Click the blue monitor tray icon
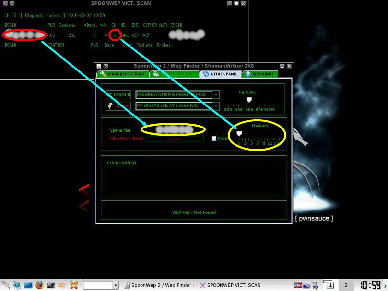Screen dimensions: 388x291 306,285
